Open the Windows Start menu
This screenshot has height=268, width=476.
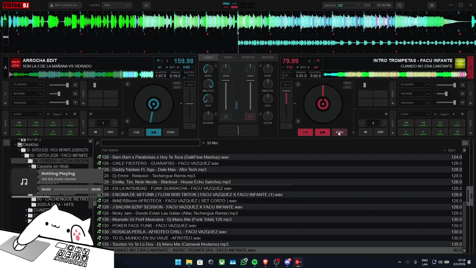click(178, 262)
